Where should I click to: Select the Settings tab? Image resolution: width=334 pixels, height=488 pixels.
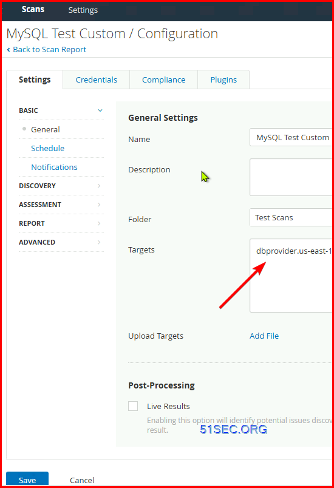click(35, 80)
